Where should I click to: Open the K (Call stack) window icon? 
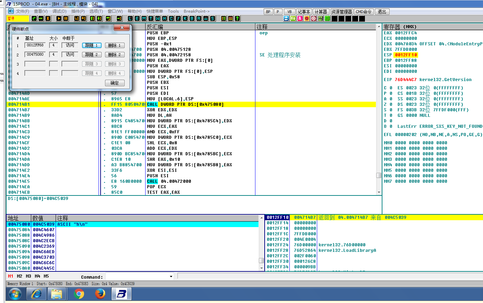[185, 19]
